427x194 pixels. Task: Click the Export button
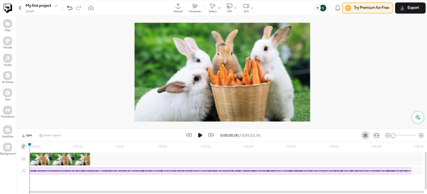pyautogui.click(x=410, y=8)
